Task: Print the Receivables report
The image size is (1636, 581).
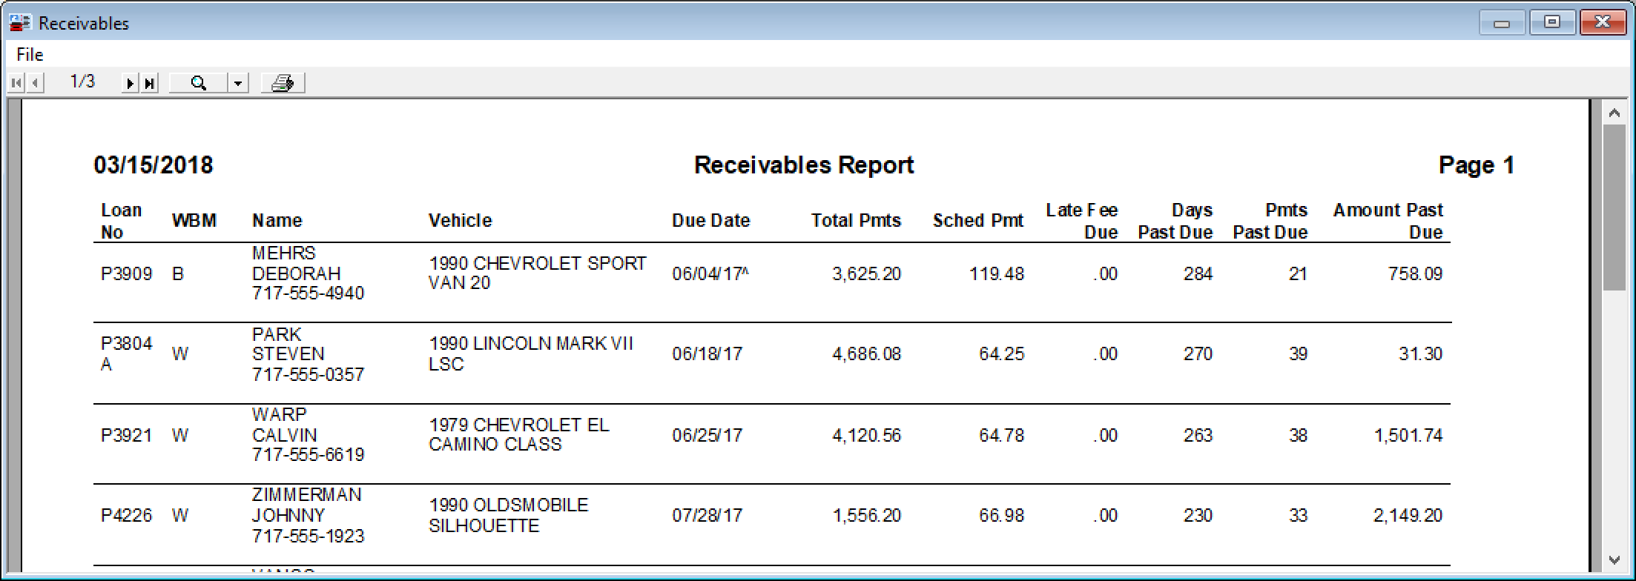Action: pyautogui.click(x=283, y=83)
